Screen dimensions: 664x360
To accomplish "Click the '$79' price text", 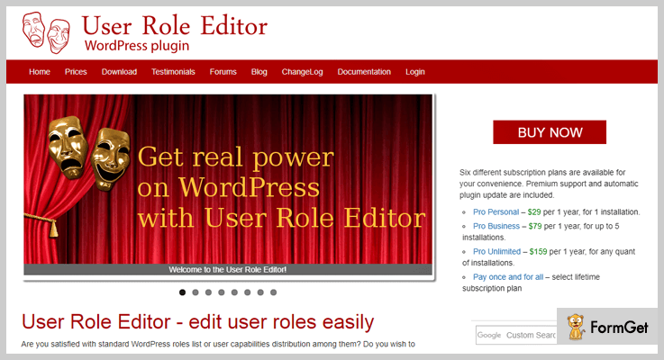I will click(535, 226).
